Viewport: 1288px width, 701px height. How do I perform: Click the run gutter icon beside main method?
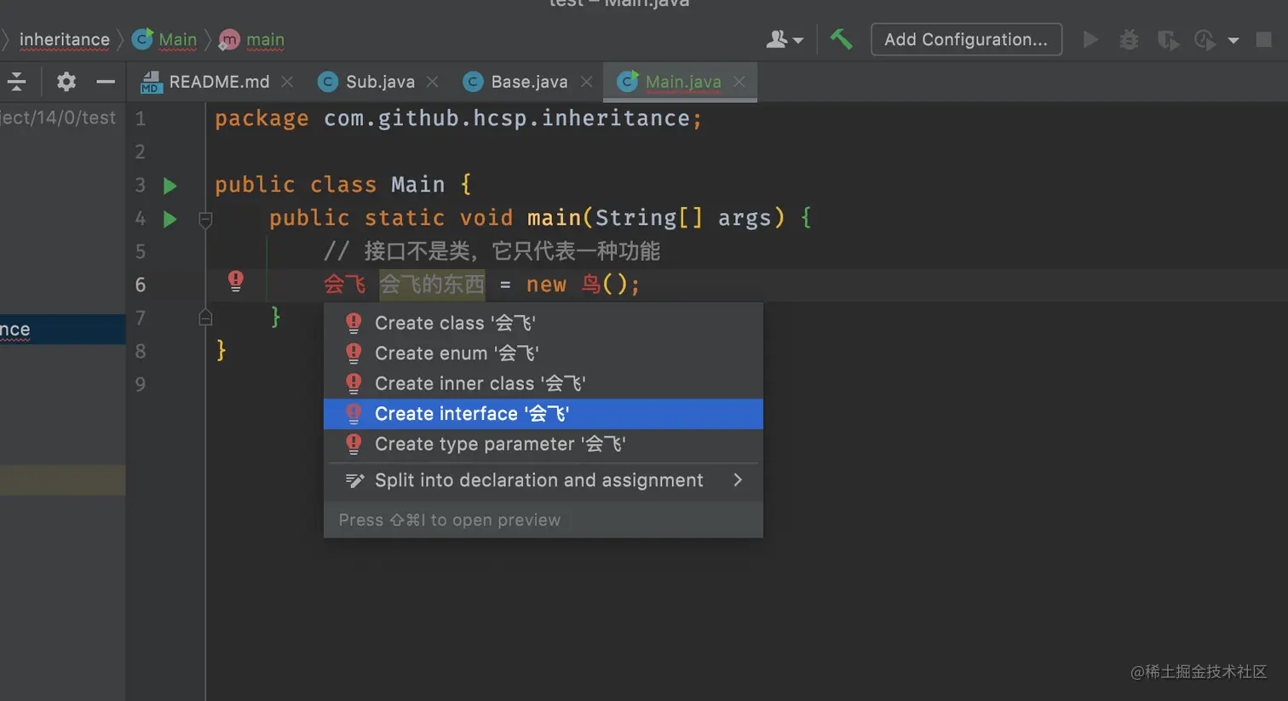[170, 219]
